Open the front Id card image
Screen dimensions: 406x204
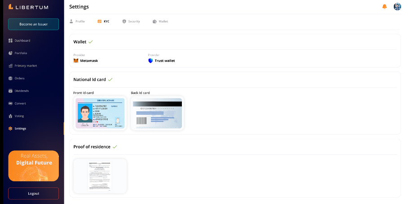click(x=100, y=114)
